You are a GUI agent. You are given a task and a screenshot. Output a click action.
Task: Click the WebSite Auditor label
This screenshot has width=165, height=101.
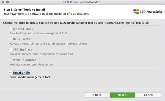pyautogui.click(x=24, y=60)
